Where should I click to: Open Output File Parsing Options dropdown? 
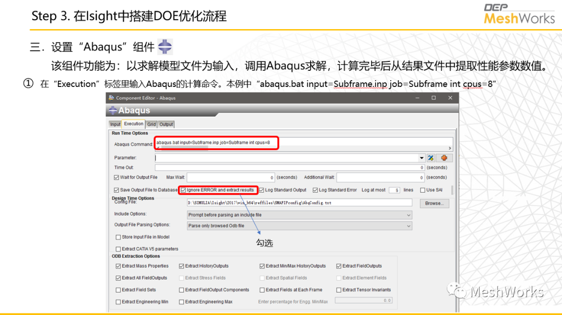click(x=300, y=225)
